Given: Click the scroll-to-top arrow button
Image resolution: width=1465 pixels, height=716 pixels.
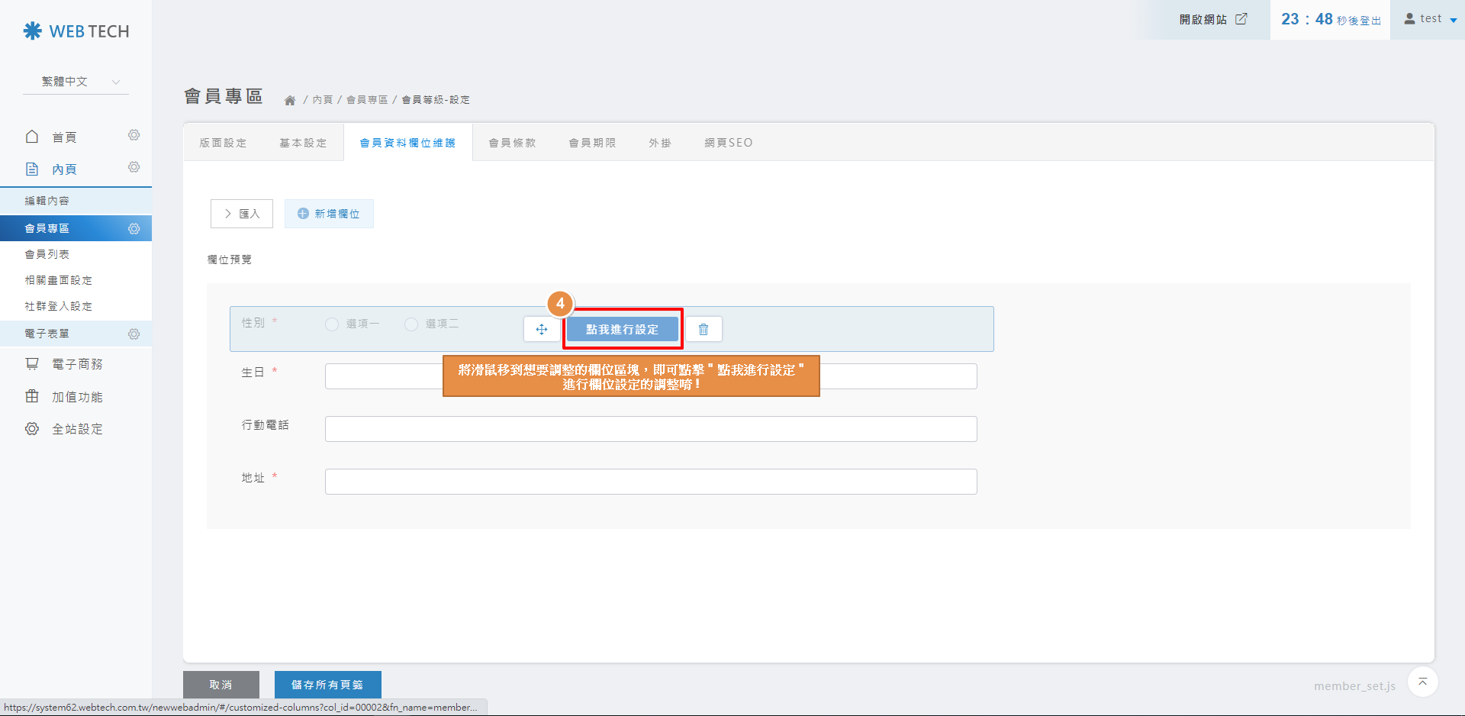Looking at the screenshot, I should tap(1422, 682).
